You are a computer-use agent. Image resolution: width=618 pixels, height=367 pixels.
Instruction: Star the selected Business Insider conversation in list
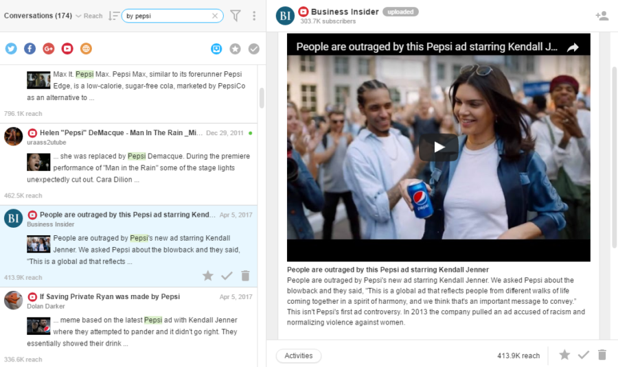tap(208, 276)
